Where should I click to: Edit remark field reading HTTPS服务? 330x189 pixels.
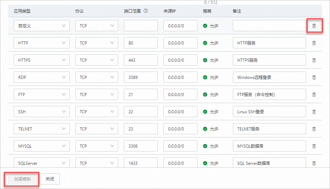pyautogui.click(x=269, y=60)
